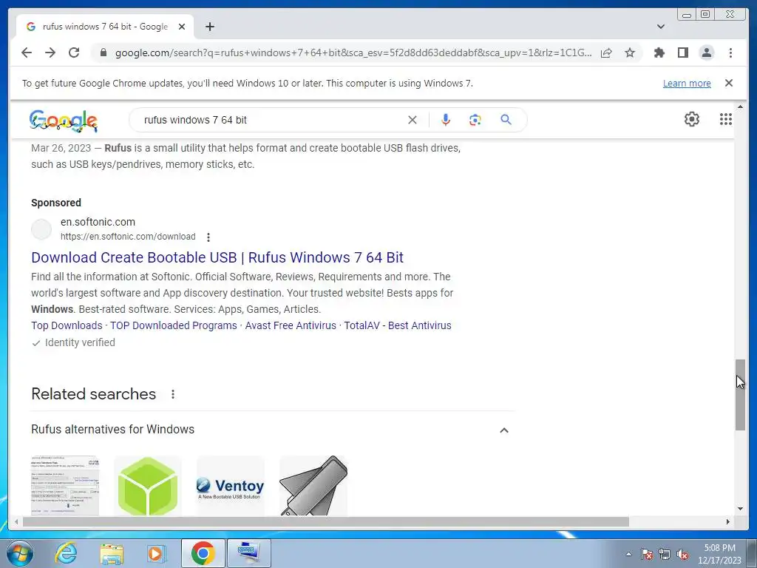Open Chrome profile avatar
The width and height of the screenshot is (757, 568).
(706, 53)
